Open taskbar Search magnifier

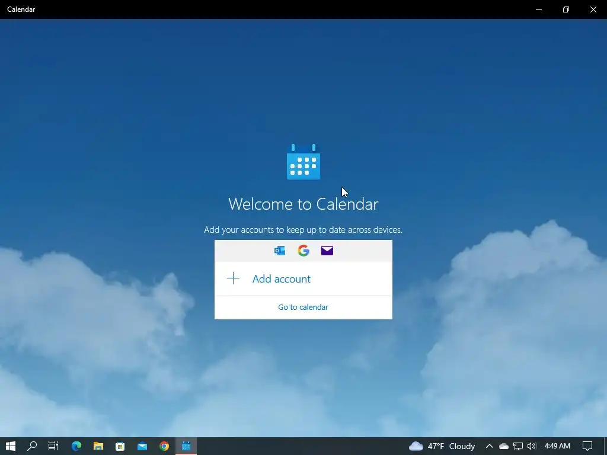pyautogui.click(x=32, y=446)
